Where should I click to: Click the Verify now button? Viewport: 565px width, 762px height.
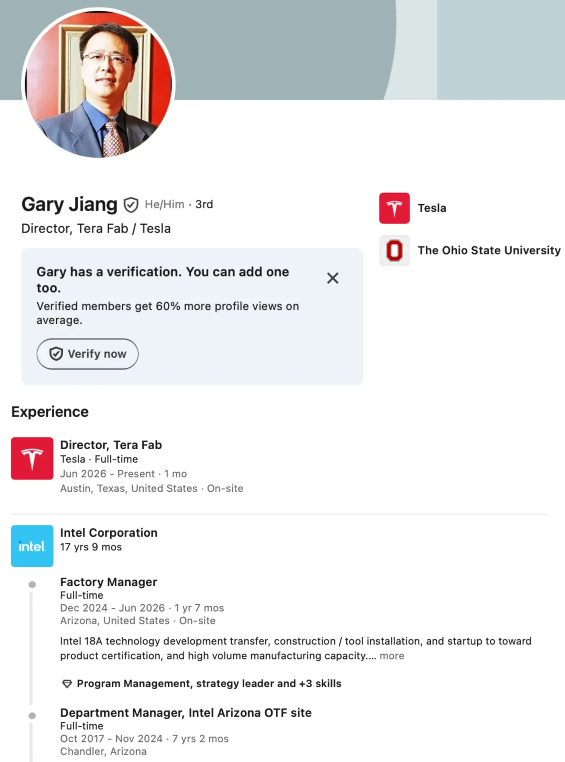tap(87, 354)
